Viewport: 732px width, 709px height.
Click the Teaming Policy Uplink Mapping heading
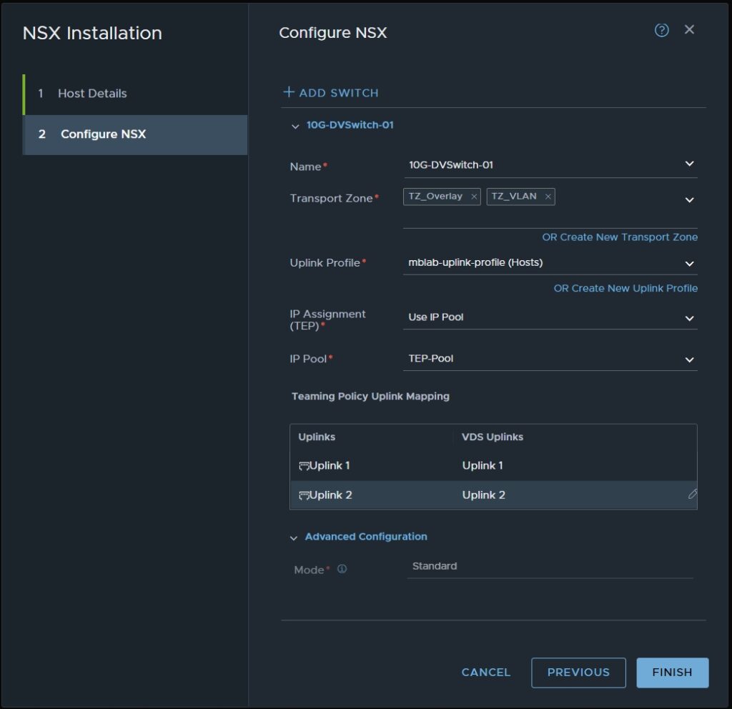370,396
